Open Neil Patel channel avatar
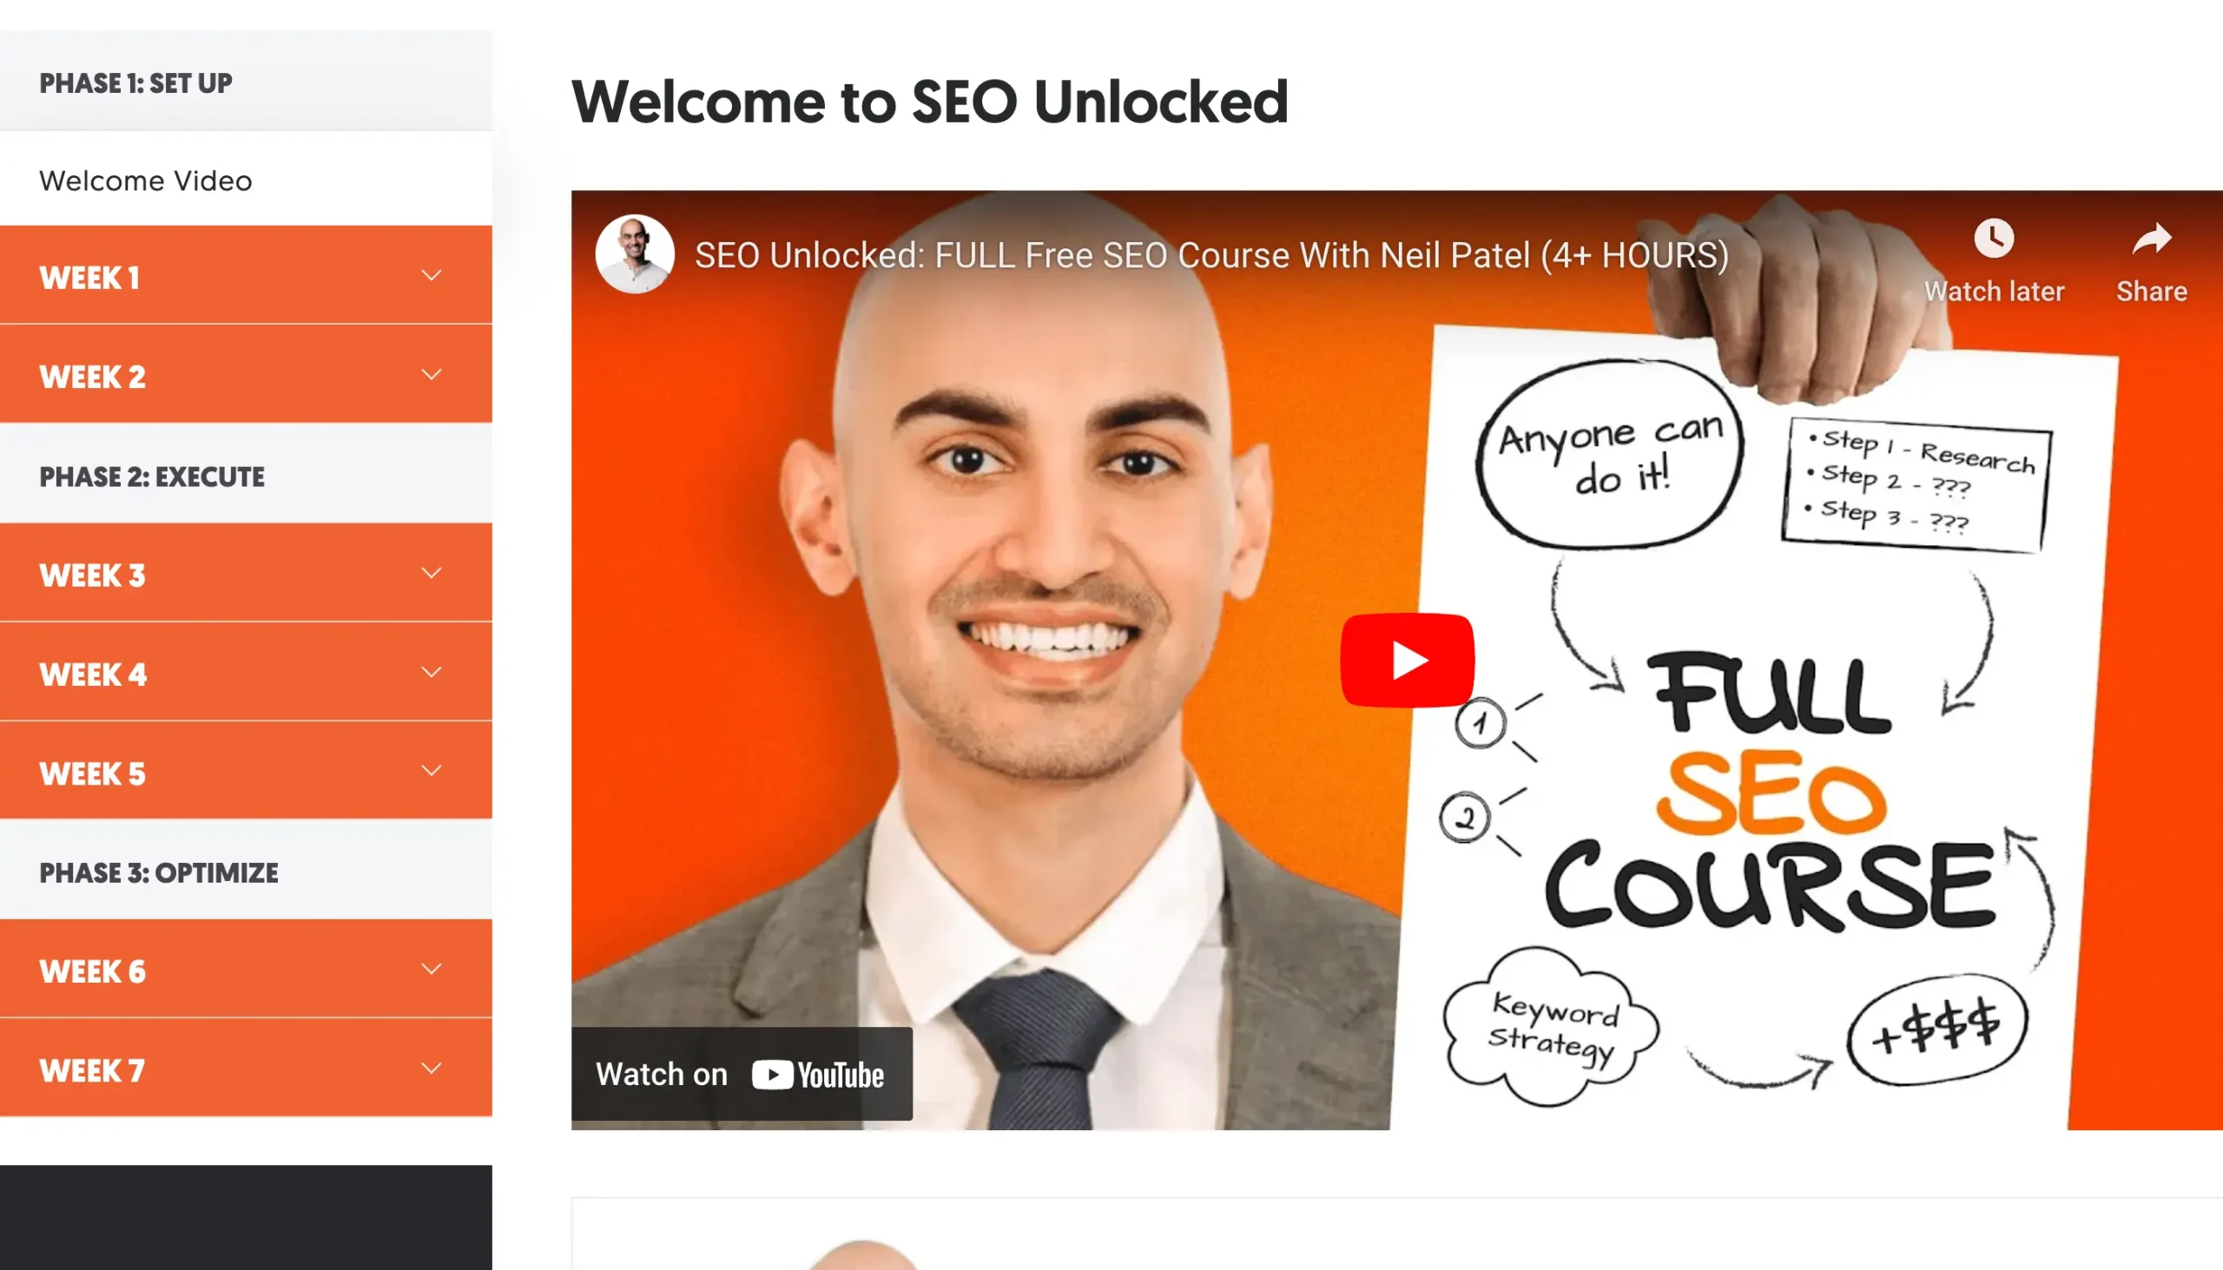 point(634,253)
